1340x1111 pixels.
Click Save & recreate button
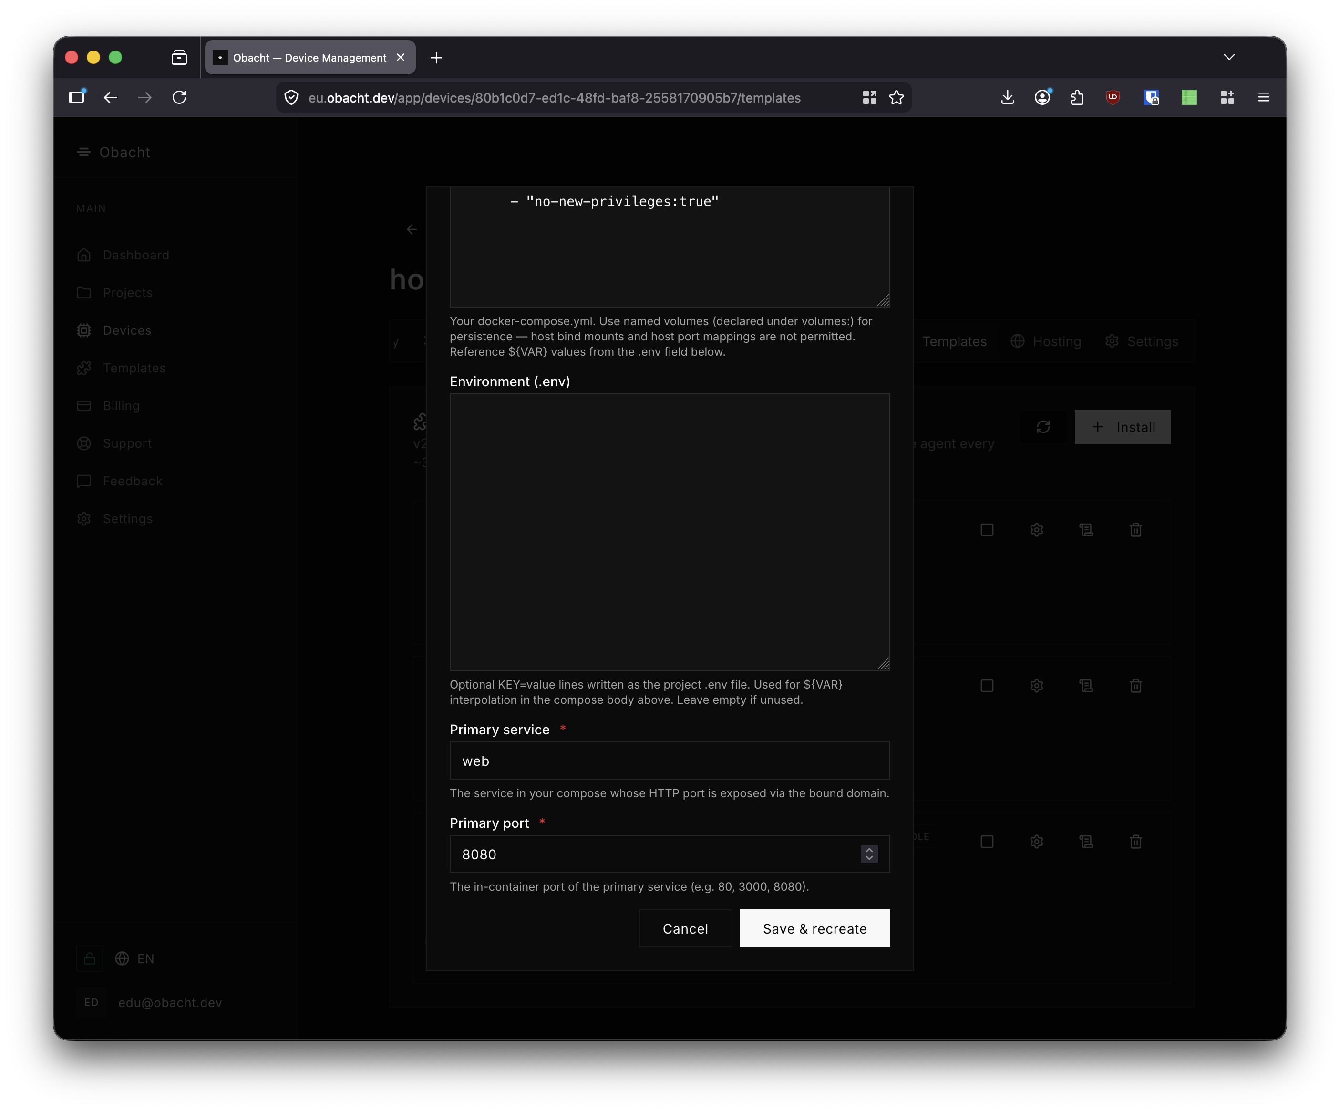(x=815, y=928)
